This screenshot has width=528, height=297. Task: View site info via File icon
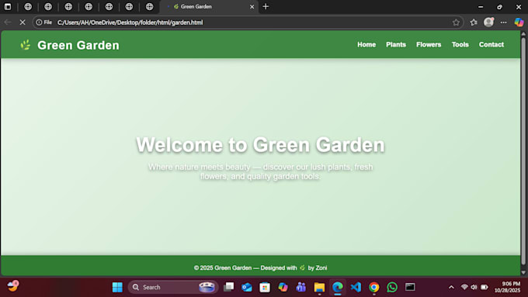(44, 22)
